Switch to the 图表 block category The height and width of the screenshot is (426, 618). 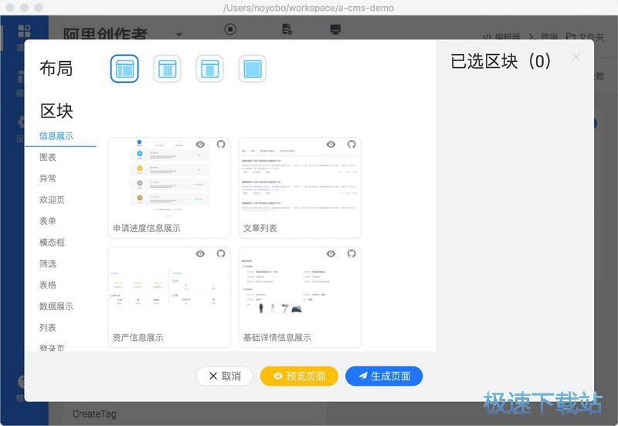[48, 158]
